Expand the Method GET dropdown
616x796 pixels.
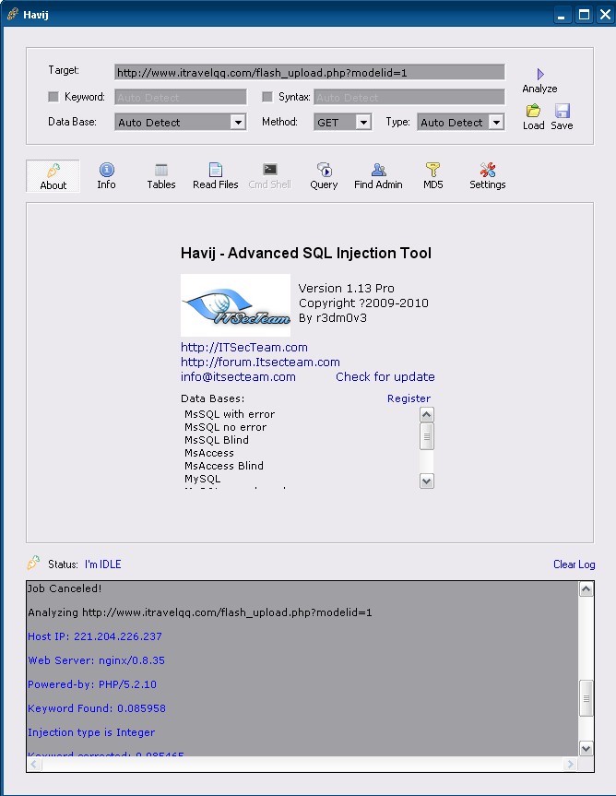point(362,123)
